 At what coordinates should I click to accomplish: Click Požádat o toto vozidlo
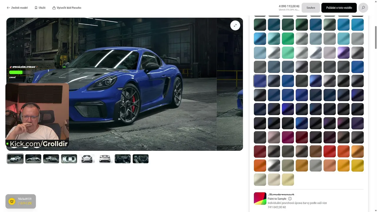339,8
